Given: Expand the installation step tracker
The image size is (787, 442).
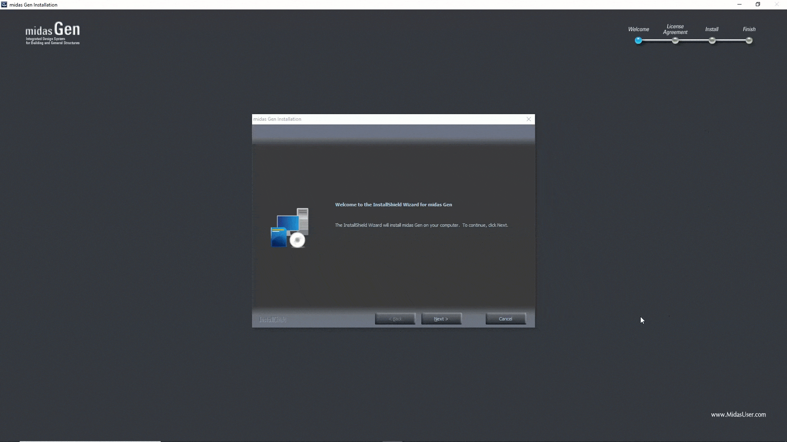Looking at the screenshot, I should 694,34.
